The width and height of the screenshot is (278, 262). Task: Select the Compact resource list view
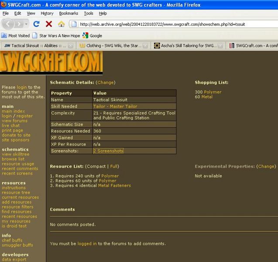pyautogui.click(x=96, y=166)
